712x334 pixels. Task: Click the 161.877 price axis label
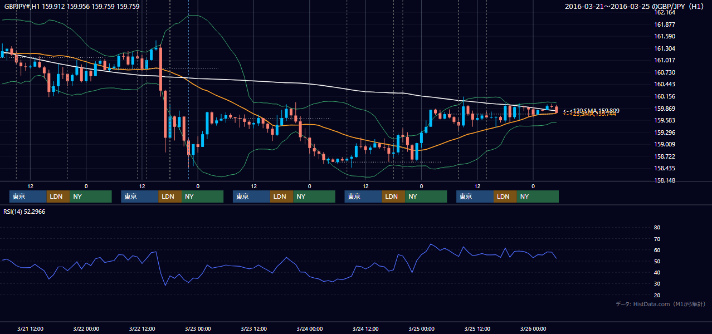click(665, 24)
